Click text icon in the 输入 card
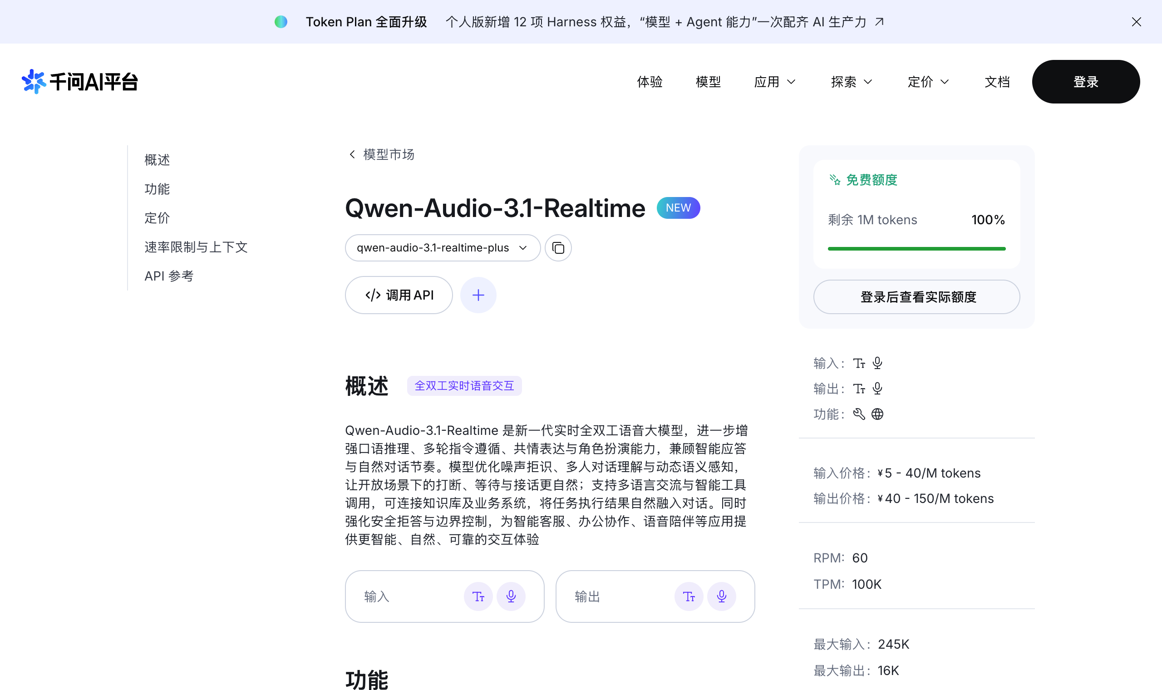Viewport: 1162px width, 690px height. click(x=478, y=596)
